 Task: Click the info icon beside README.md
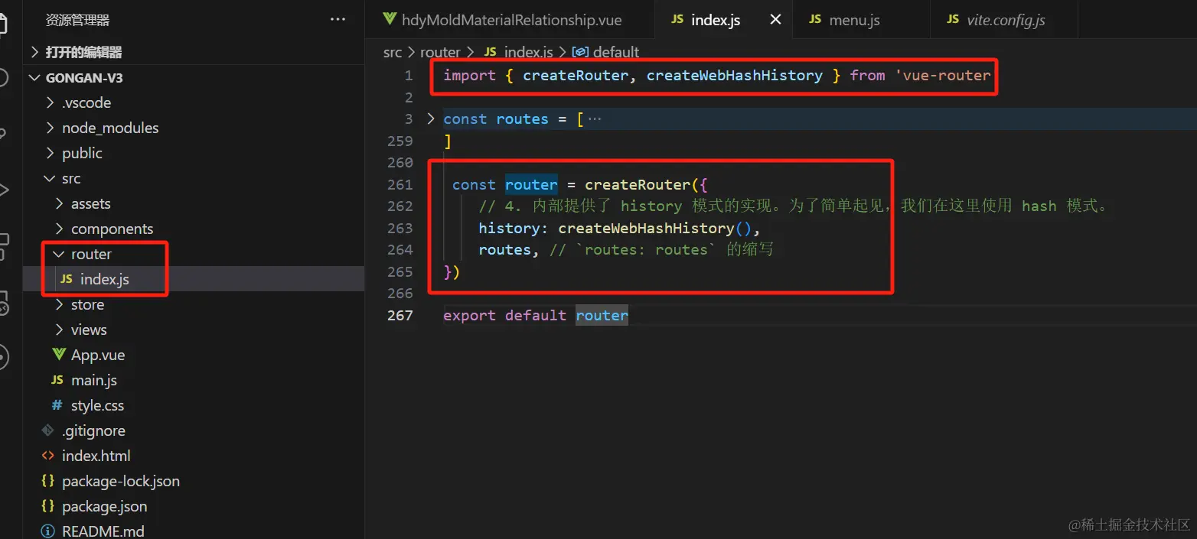click(47, 531)
